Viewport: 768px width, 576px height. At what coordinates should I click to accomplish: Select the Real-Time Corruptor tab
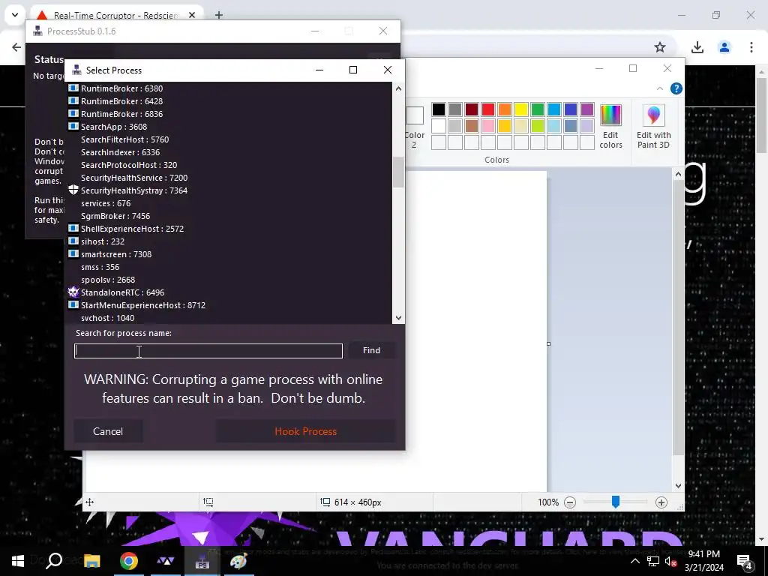116,15
